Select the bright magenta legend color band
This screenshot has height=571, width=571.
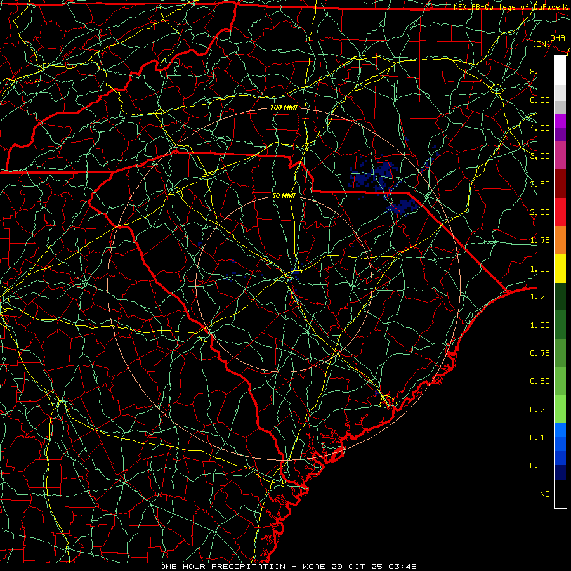[560, 121]
